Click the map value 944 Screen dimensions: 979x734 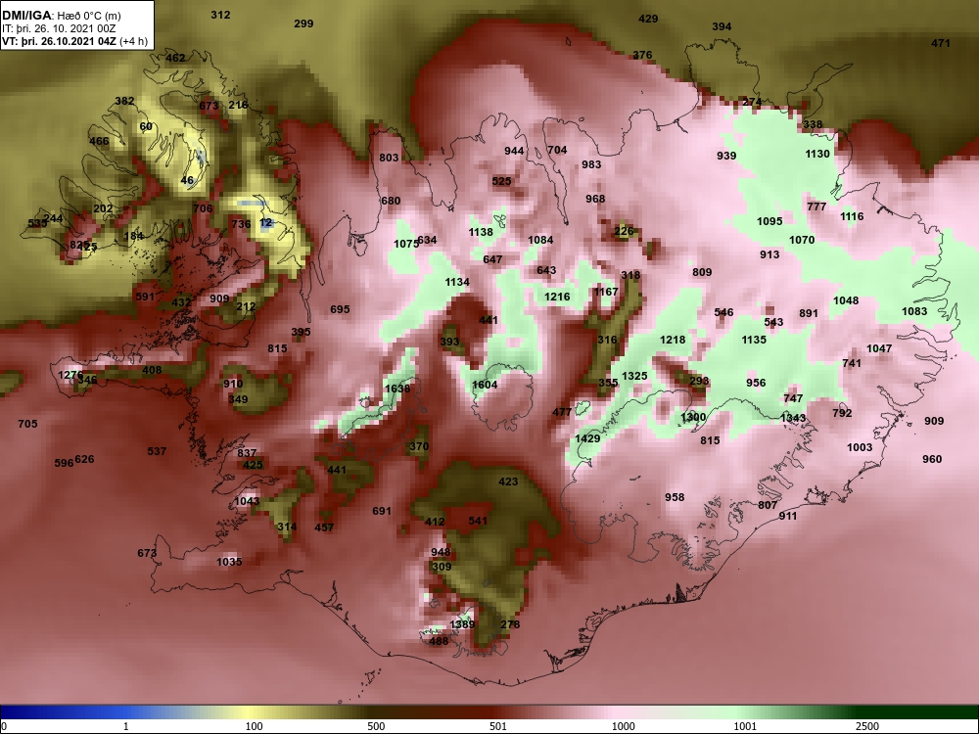pos(514,151)
